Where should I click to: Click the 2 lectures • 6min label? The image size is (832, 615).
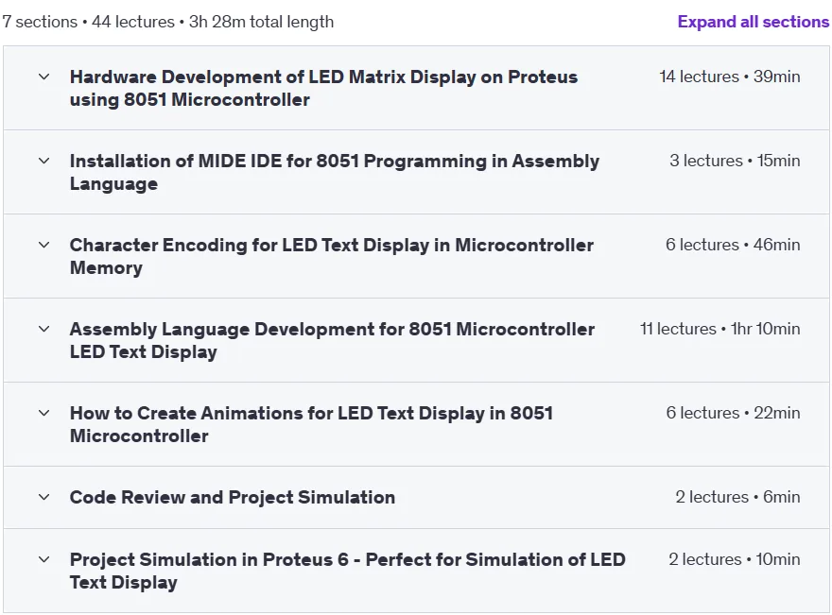point(737,497)
